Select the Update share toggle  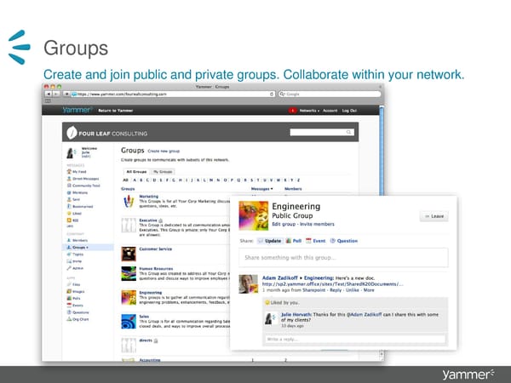coord(269,241)
